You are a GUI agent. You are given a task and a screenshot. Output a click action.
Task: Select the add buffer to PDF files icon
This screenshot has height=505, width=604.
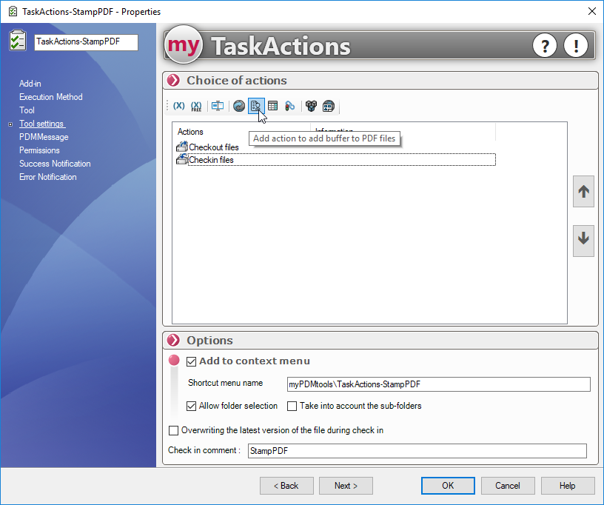click(255, 106)
